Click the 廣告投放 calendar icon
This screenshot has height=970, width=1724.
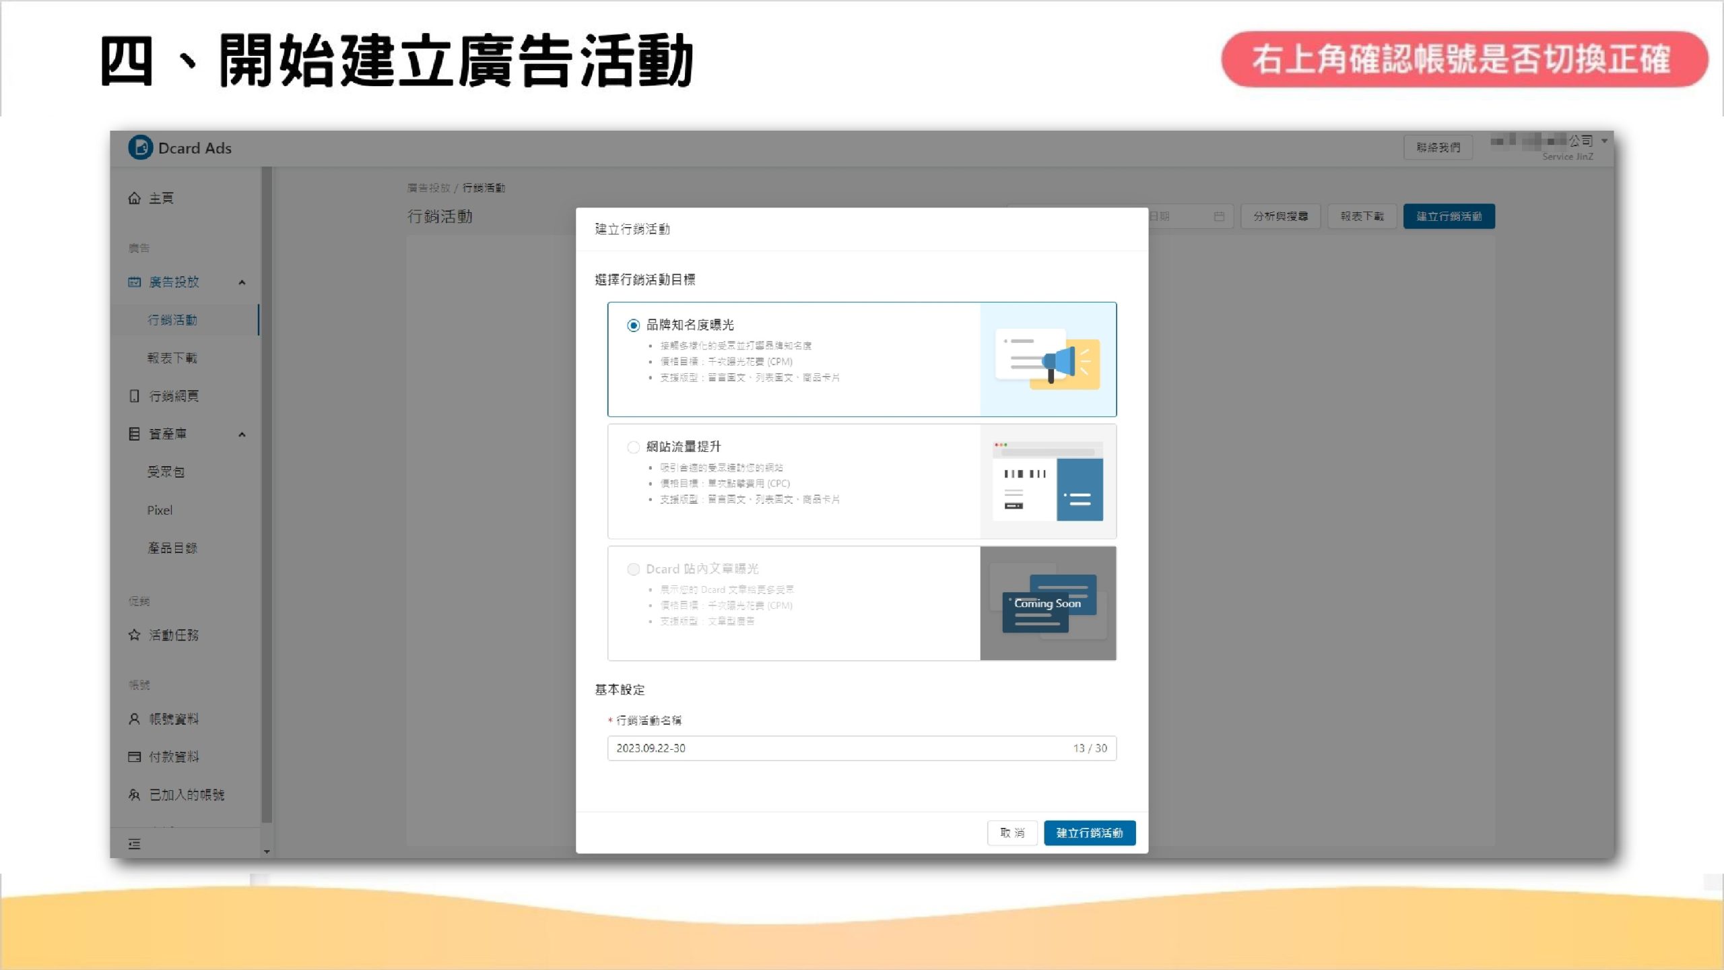click(134, 282)
